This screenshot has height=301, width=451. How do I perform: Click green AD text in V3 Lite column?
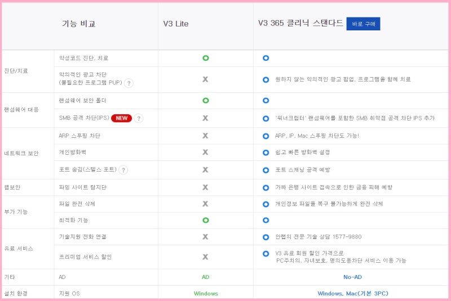[x=205, y=277]
